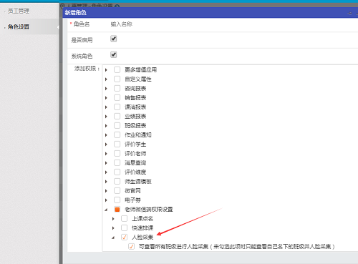Image resolution: width=358 pixels, height=264 pixels.
Task: Select the 老师微信端权限设置 tree label
Action: tap(149, 209)
